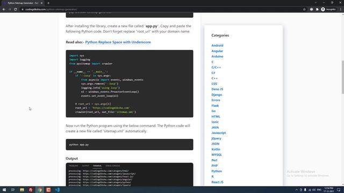Image resolution: width=344 pixels, height=193 pixels.
Task: Open the C# category
Action: tap(213, 73)
